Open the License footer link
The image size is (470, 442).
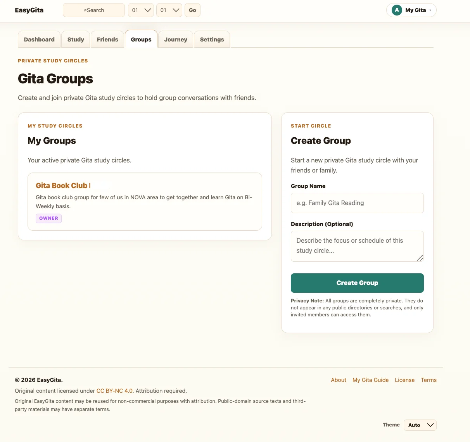point(404,380)
